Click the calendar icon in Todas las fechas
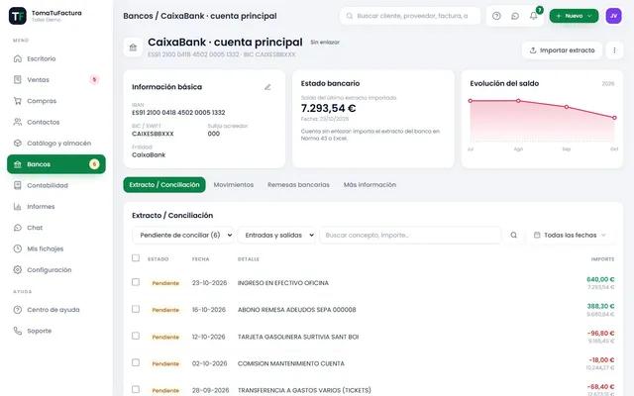634x396 pixels. click(537, 235)
